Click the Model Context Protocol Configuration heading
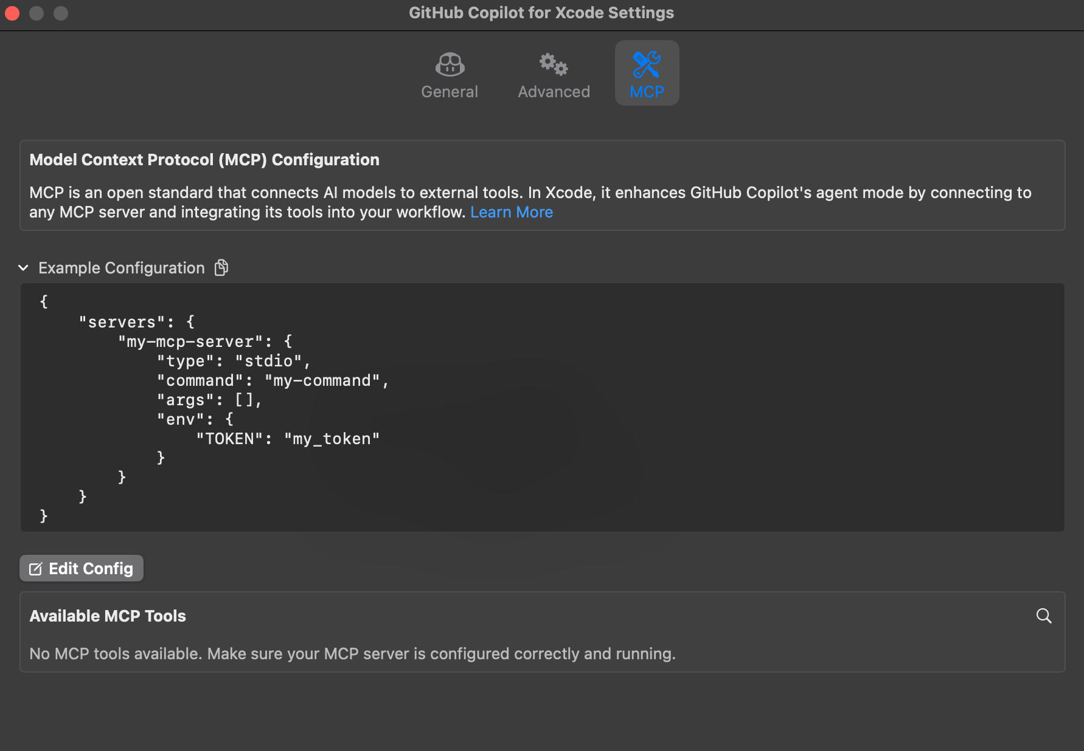The width and height of the screenshot is (1084, 751). 204,160
